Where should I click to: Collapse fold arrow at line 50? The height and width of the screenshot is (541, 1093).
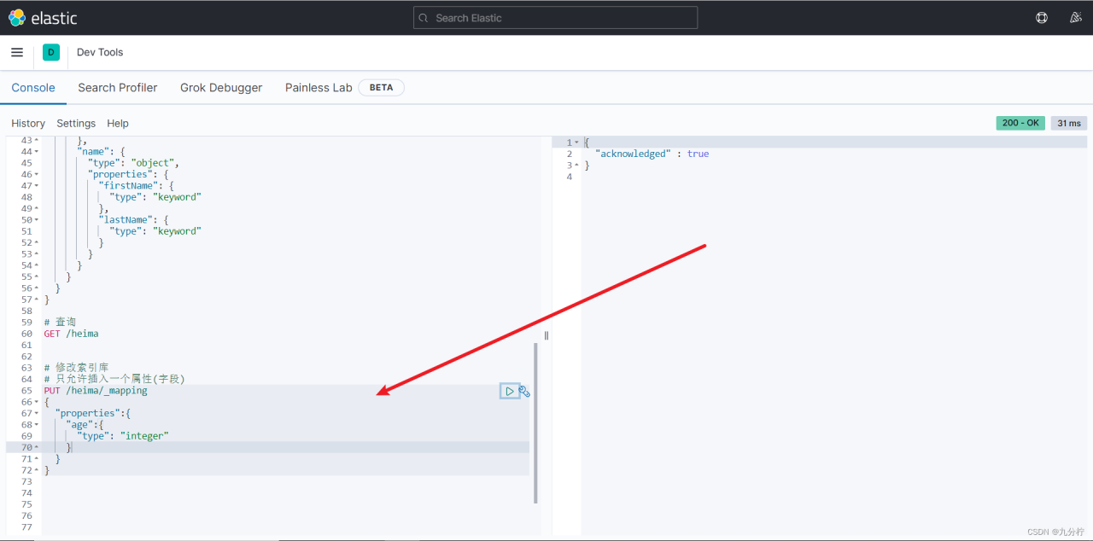pos(36,220)
